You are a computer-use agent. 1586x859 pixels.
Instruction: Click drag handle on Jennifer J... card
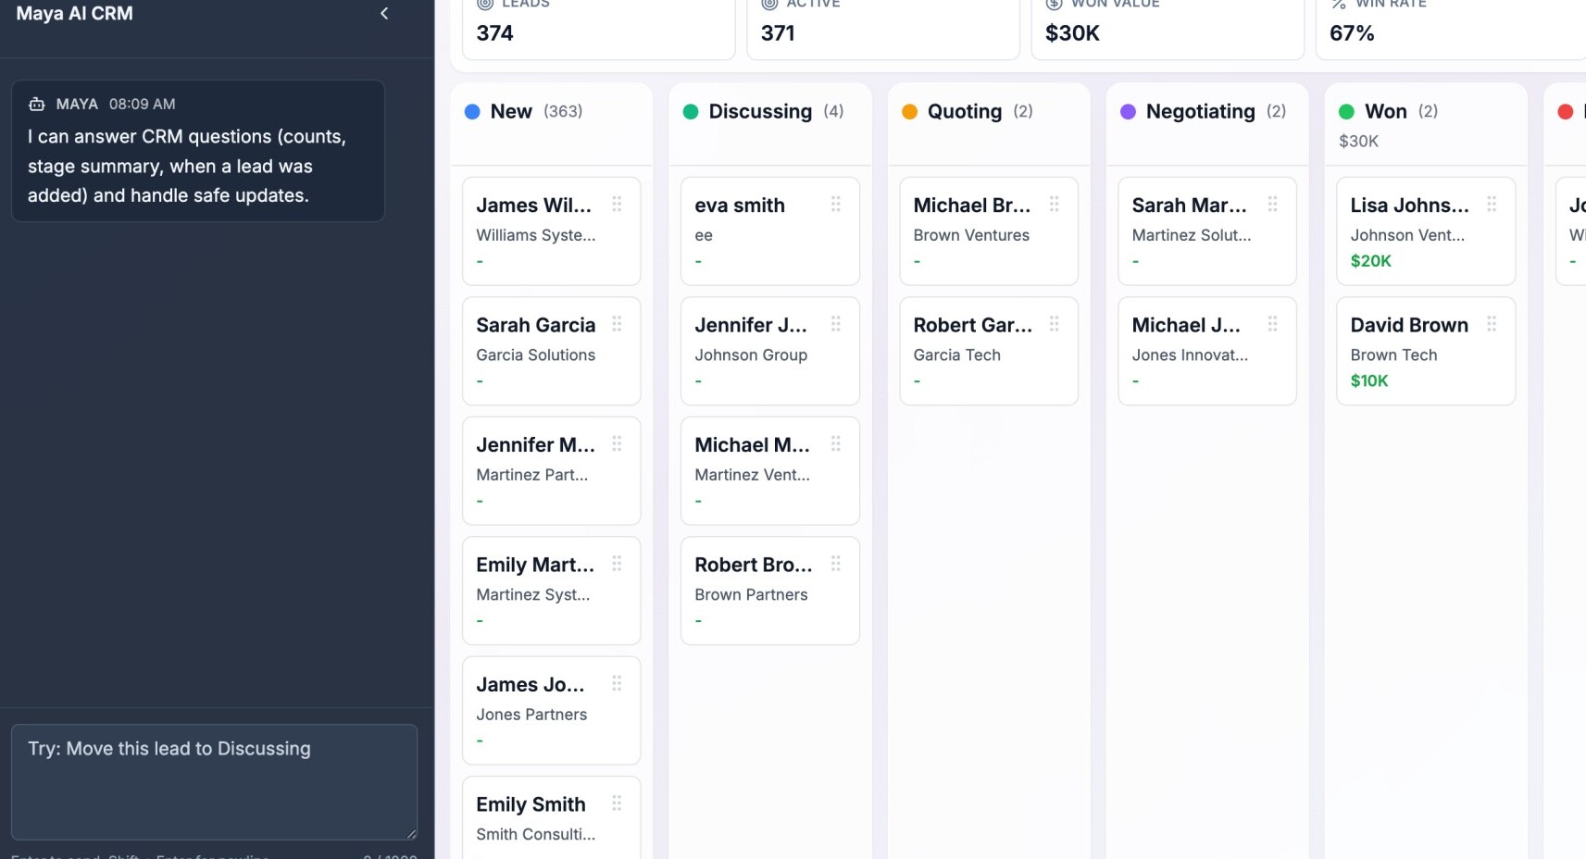point(835,324)
